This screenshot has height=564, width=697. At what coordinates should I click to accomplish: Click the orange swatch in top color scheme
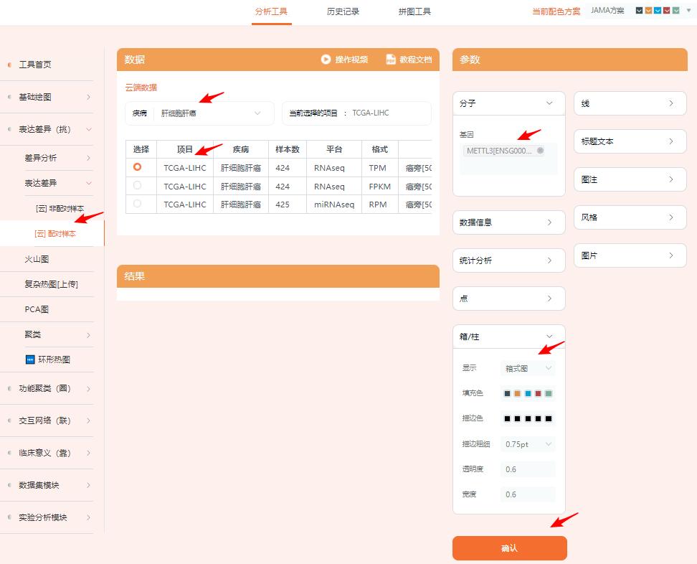click(648, 10)
